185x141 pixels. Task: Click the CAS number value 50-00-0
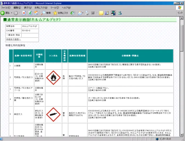[x=26, y=31]
